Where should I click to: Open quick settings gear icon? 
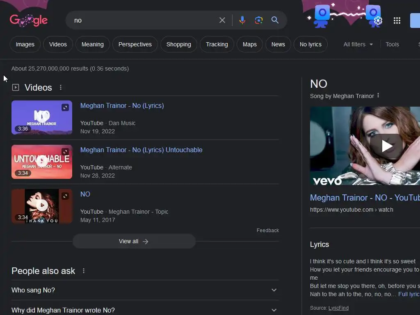(x=378, y=21)
